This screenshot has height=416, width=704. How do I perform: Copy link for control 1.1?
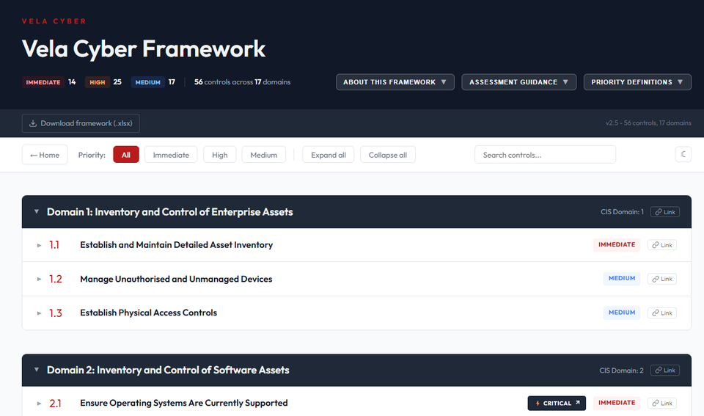[x=662, y=245]
